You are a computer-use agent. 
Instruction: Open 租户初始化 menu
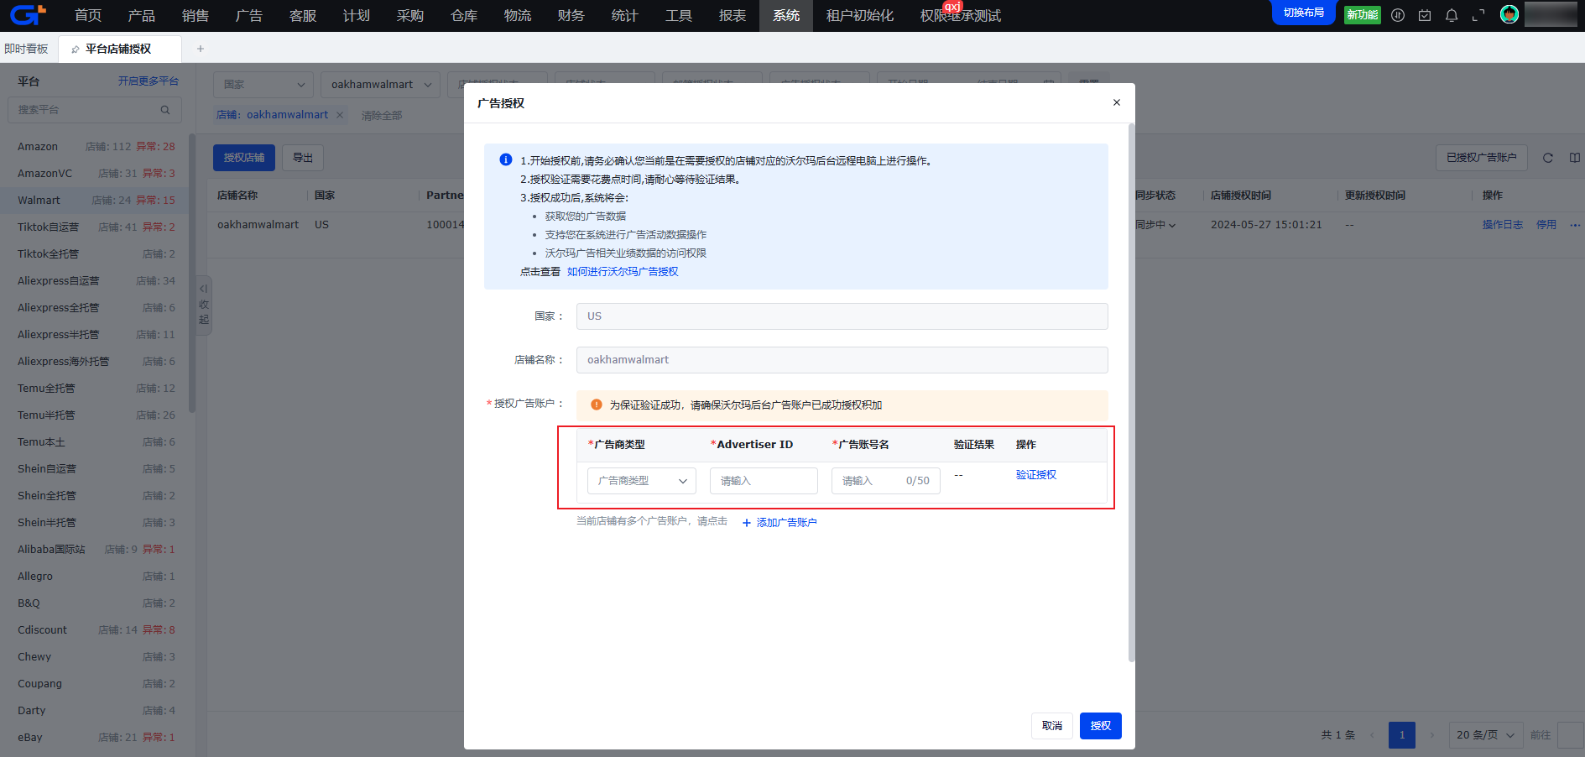pos(860,16)
